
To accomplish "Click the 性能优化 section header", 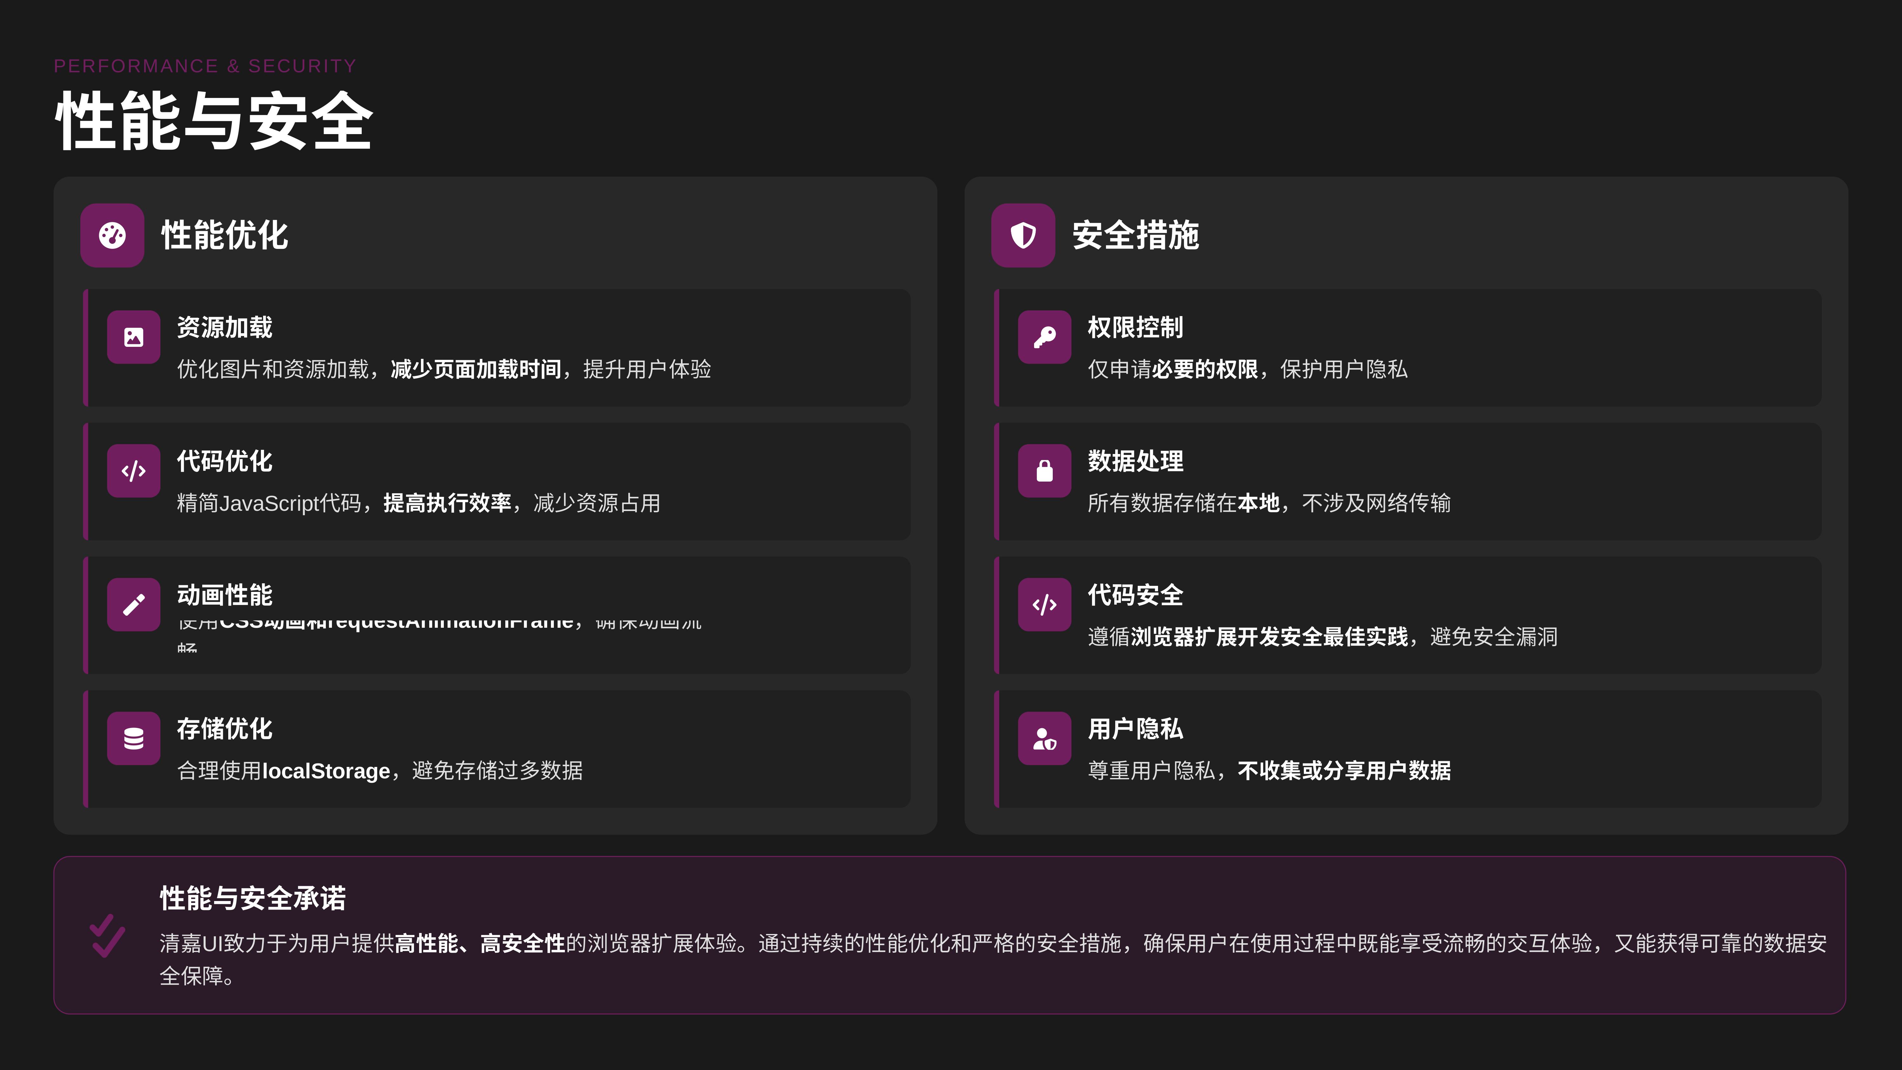I will [x=224, y=236].
